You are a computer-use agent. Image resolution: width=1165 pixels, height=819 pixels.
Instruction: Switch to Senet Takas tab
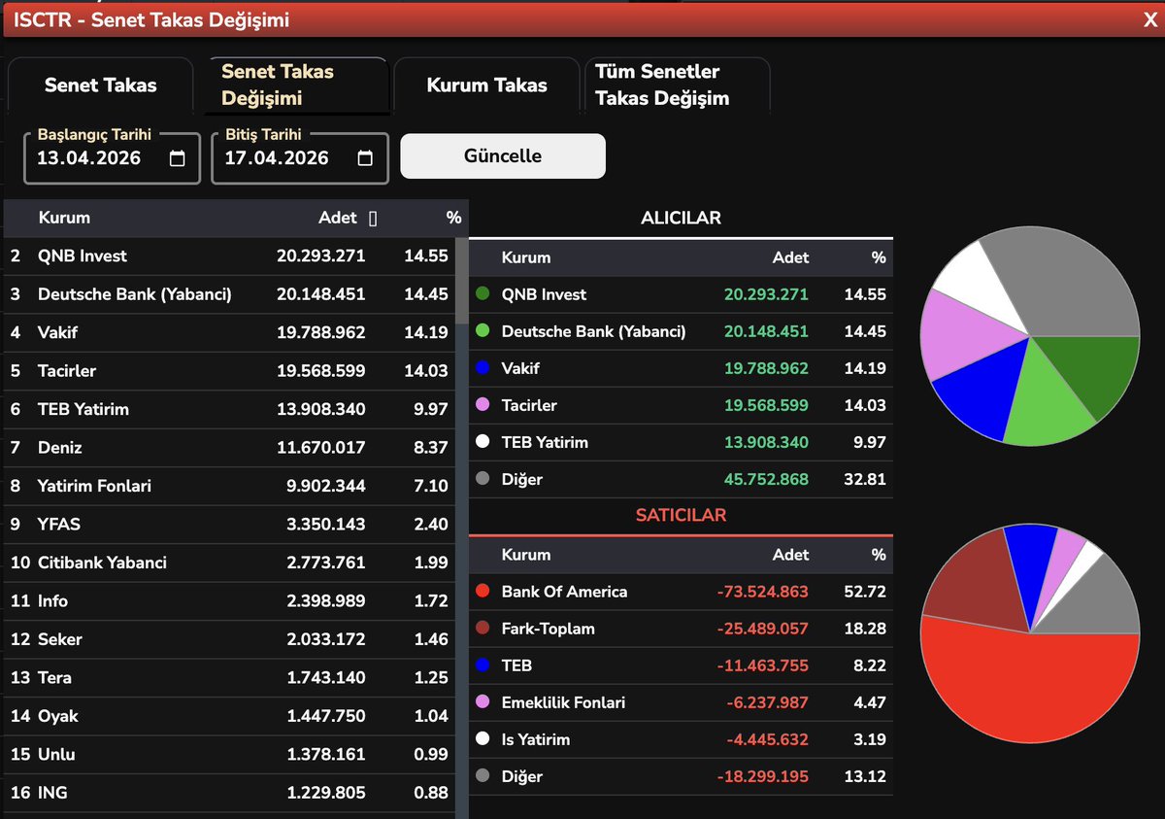[x=100, y=85]
